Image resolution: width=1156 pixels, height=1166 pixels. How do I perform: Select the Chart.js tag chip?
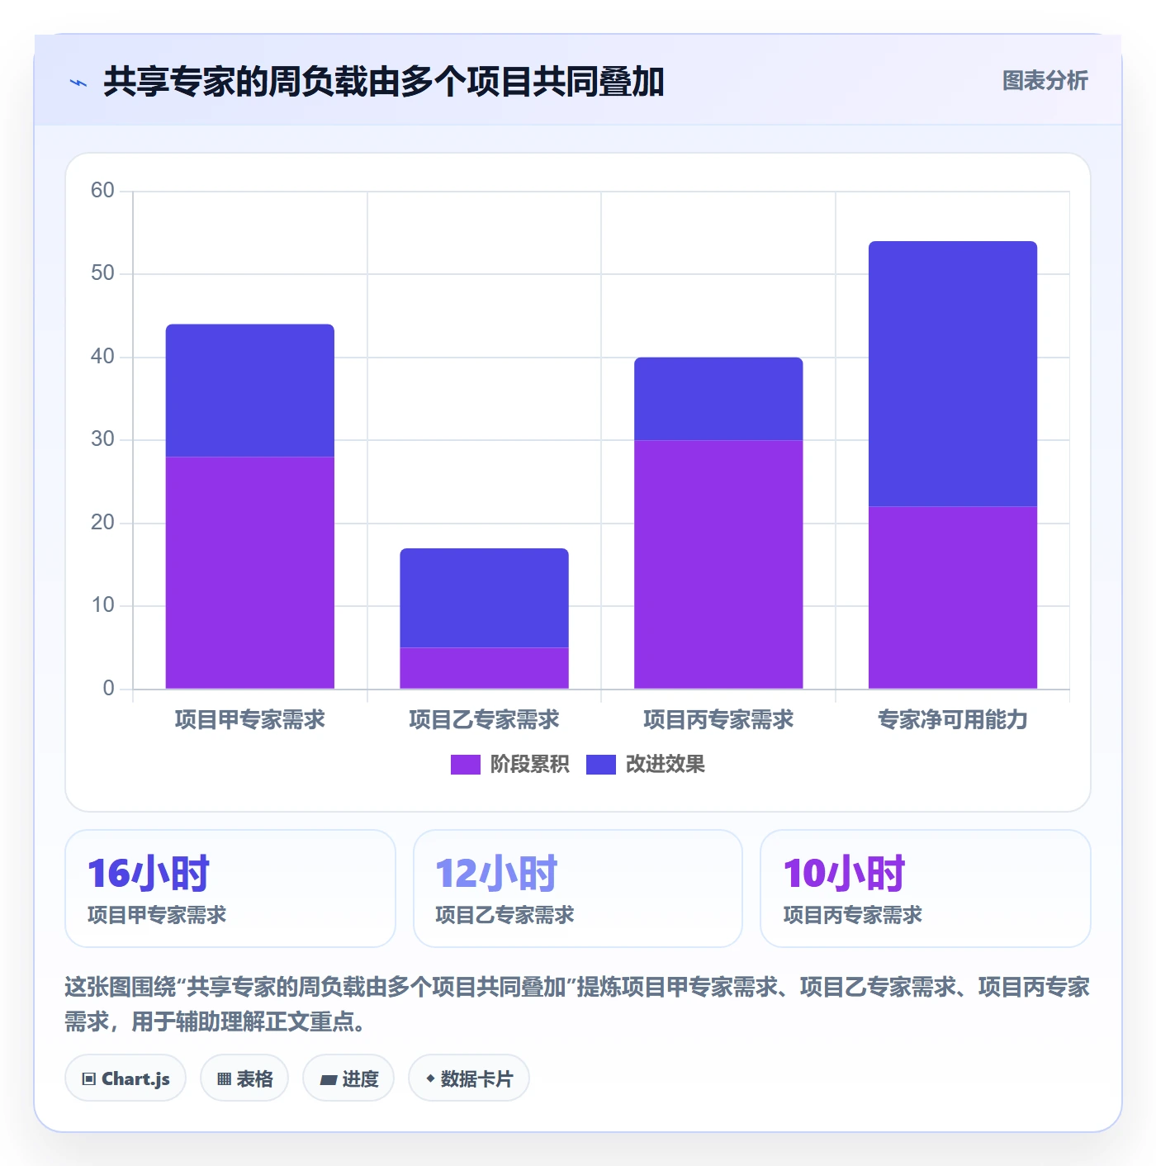(126, 1078)
